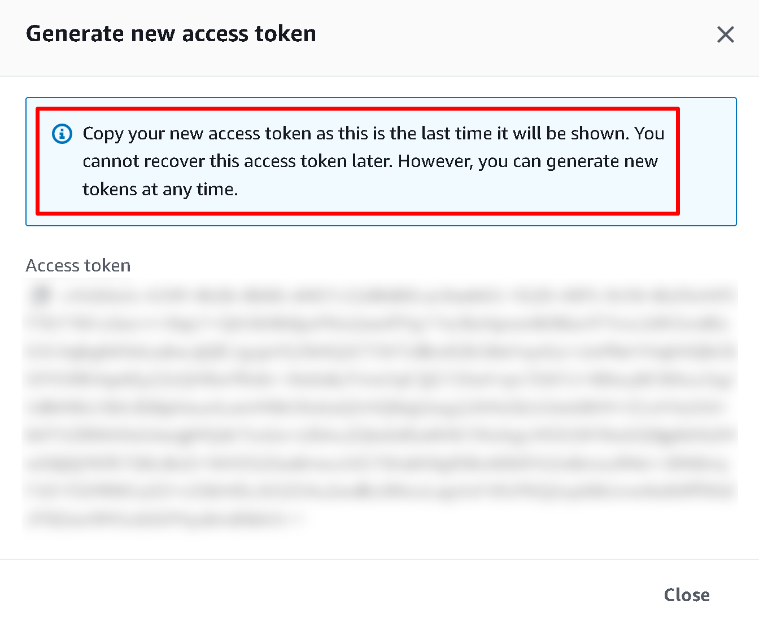The width and height of the screenshot is (759, 627).
Task: Select the "Access token" field label
Action: [78, 265]
